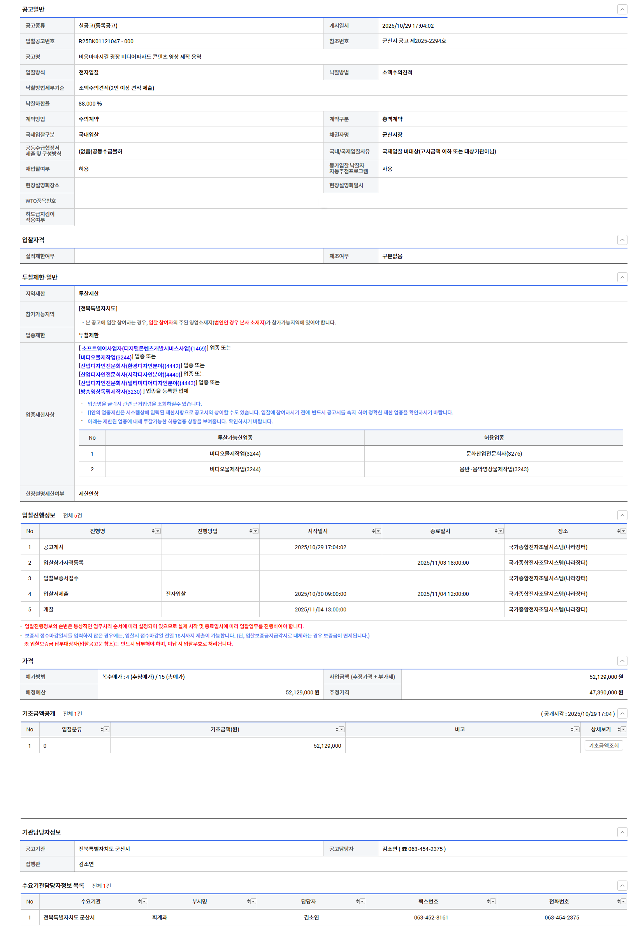
Task: Sort base amount table by 입찰분류
Action: click(102, 729)
